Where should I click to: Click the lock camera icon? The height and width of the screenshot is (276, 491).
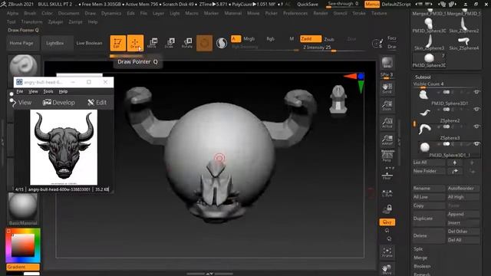388,209
